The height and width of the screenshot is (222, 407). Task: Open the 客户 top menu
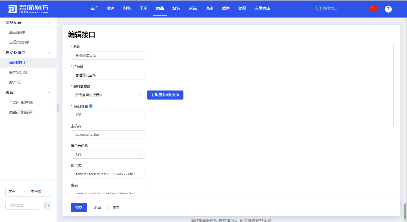[94, 8]
